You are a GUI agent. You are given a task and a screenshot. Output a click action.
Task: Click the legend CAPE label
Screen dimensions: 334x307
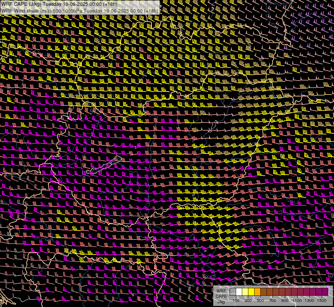click(x=221, y=296)
